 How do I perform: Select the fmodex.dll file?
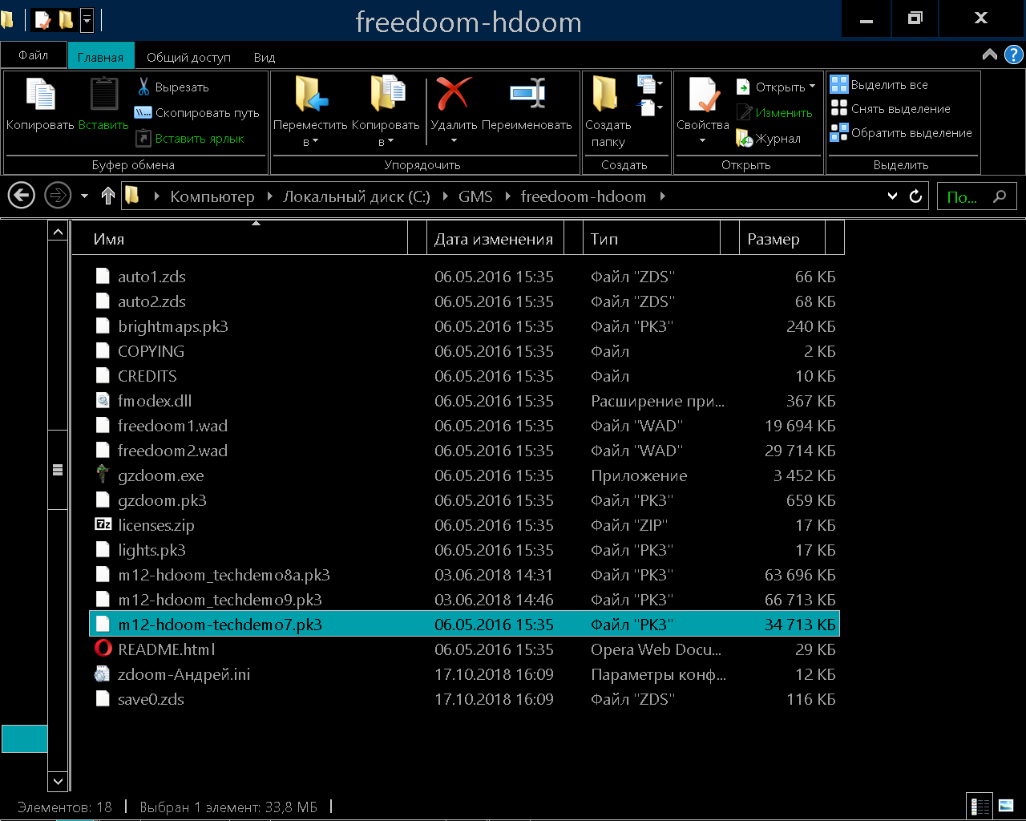pos(464,401)
